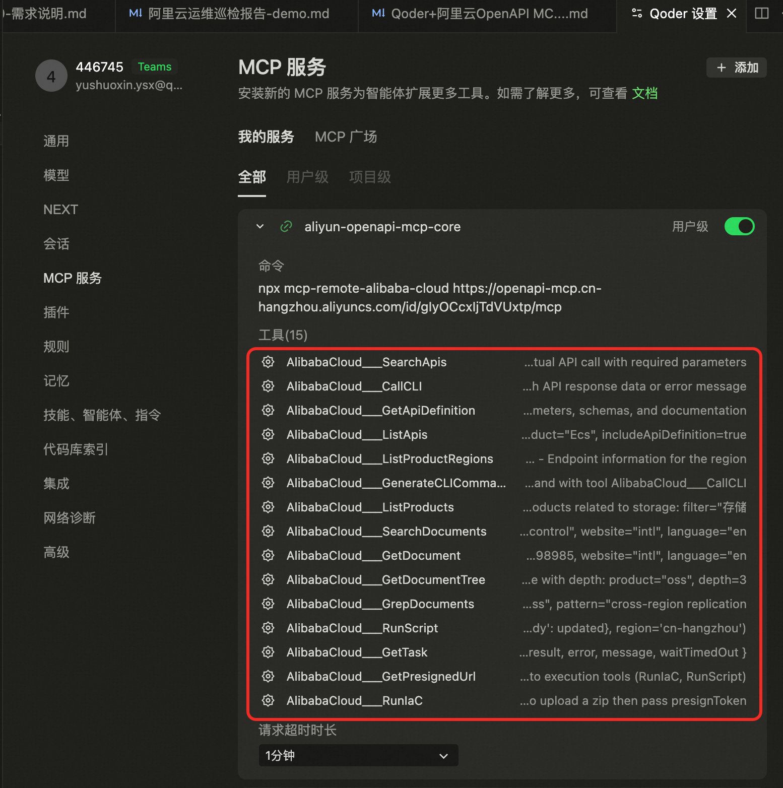The image size is (783, 788).
Task: Select the 我的服务 tab
Action: pos(266,137)
